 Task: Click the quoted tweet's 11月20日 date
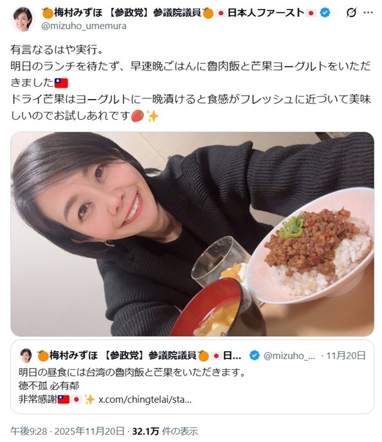[x=345, y=355]
